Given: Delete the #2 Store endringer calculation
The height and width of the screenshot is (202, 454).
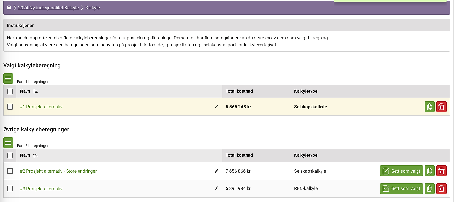Looking at the screenshot, I should (441, 171).
